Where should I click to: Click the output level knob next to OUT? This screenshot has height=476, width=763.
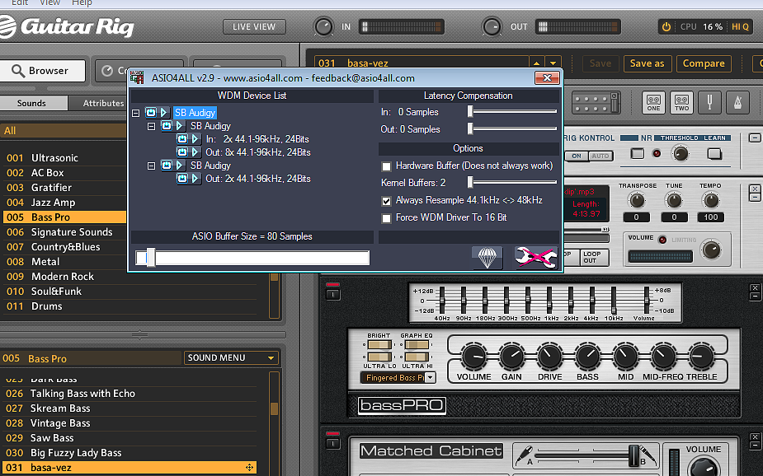(x=492, y=26)
